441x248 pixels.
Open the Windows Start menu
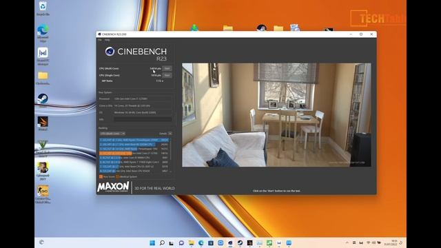click(x=152, y=242)
